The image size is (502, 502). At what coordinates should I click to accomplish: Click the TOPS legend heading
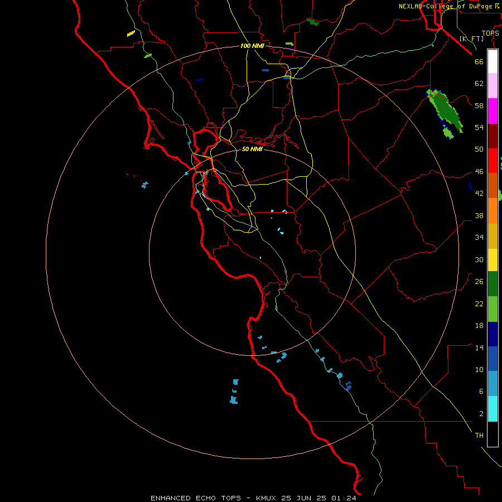point(490,33)
